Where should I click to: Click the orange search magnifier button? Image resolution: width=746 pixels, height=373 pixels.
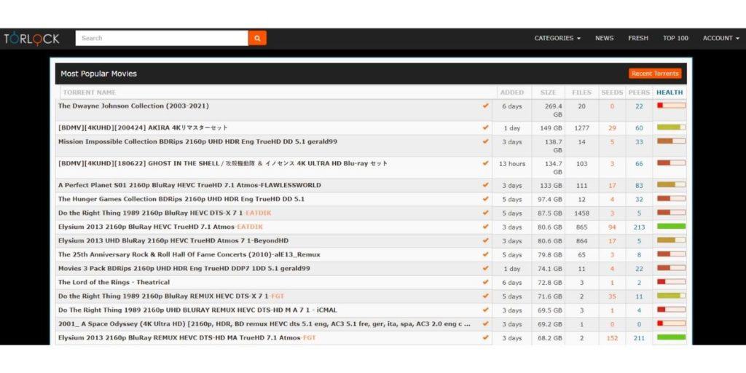coord(257,38)
